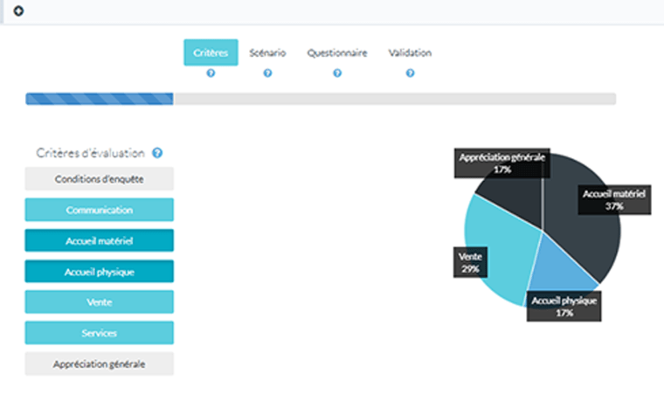Click the Accueil matériel 37% pie label
The height and width of the screenshot is (415, 664).
coord(614,200)
